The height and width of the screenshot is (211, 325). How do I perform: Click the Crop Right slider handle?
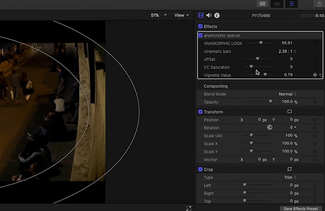click(245, 193)
